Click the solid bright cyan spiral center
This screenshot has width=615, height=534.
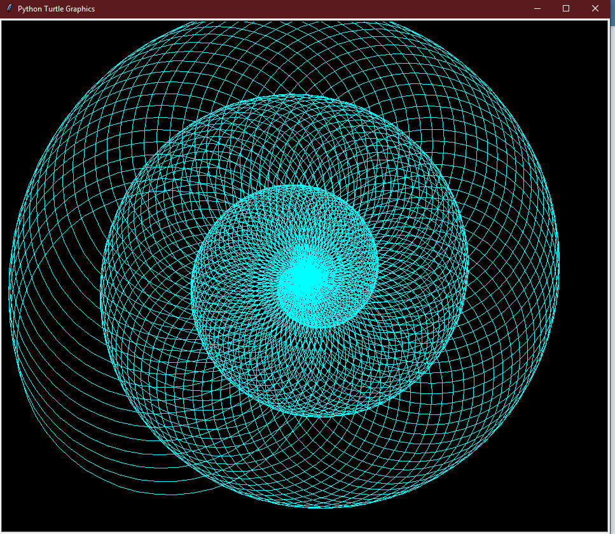(x=305, y=282)
